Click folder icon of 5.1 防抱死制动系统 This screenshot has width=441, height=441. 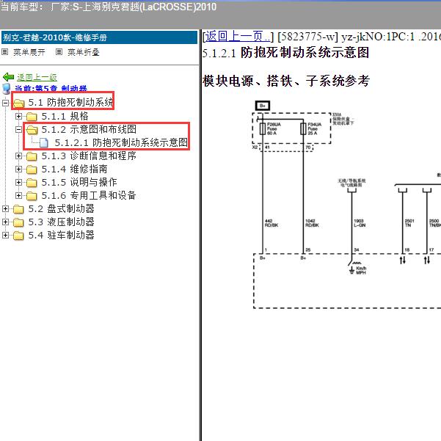(x=18, y=103)
